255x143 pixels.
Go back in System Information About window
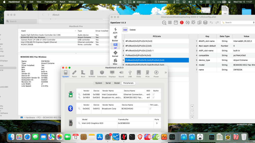pos(43,14)
